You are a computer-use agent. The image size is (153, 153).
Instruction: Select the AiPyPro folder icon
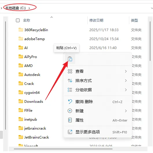21,57
